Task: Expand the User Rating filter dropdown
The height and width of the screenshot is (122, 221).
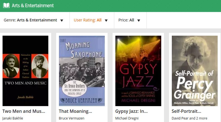Action: pyautogui.click(x=91, y=20)
